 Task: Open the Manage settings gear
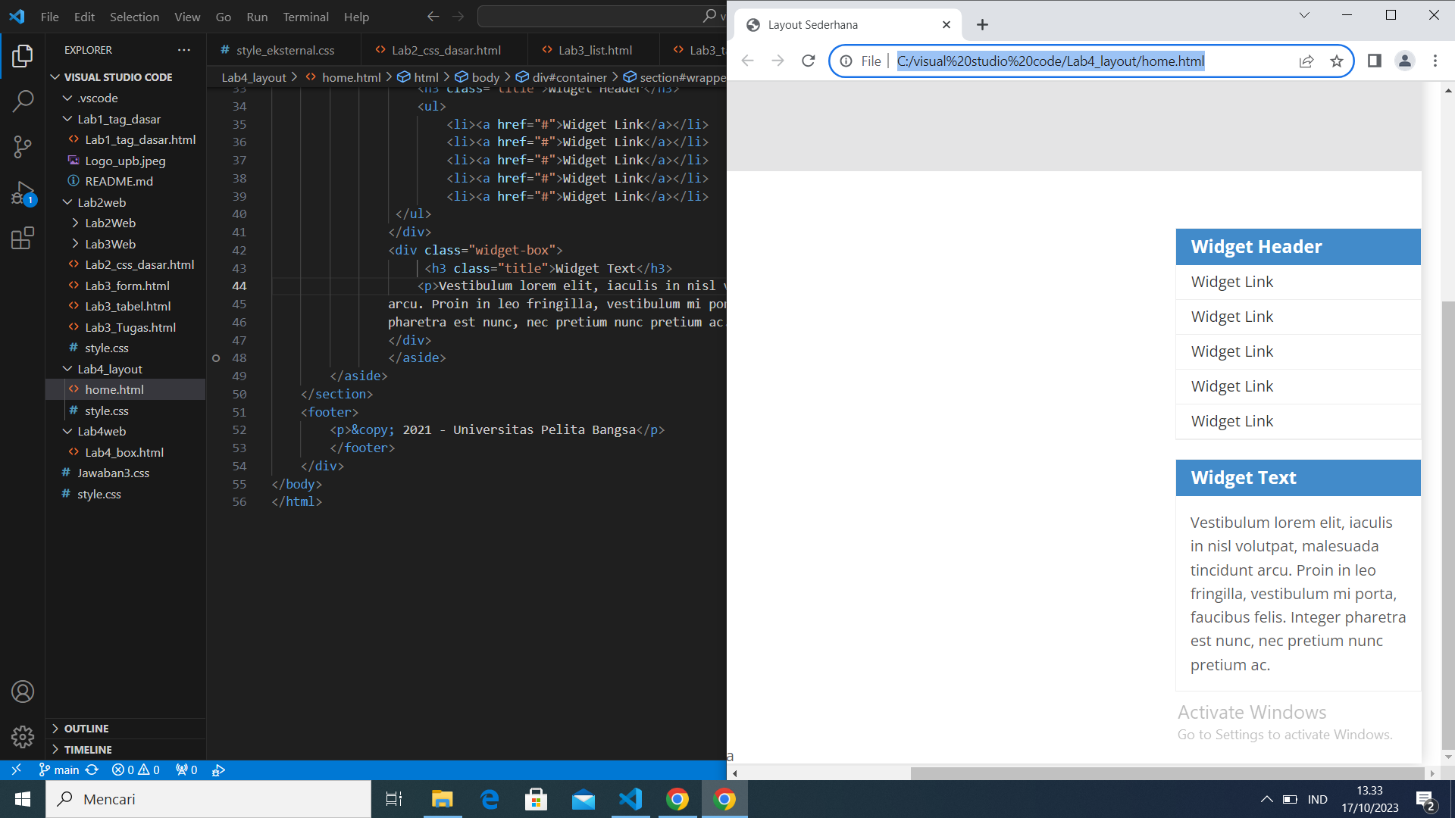[23, 736]
